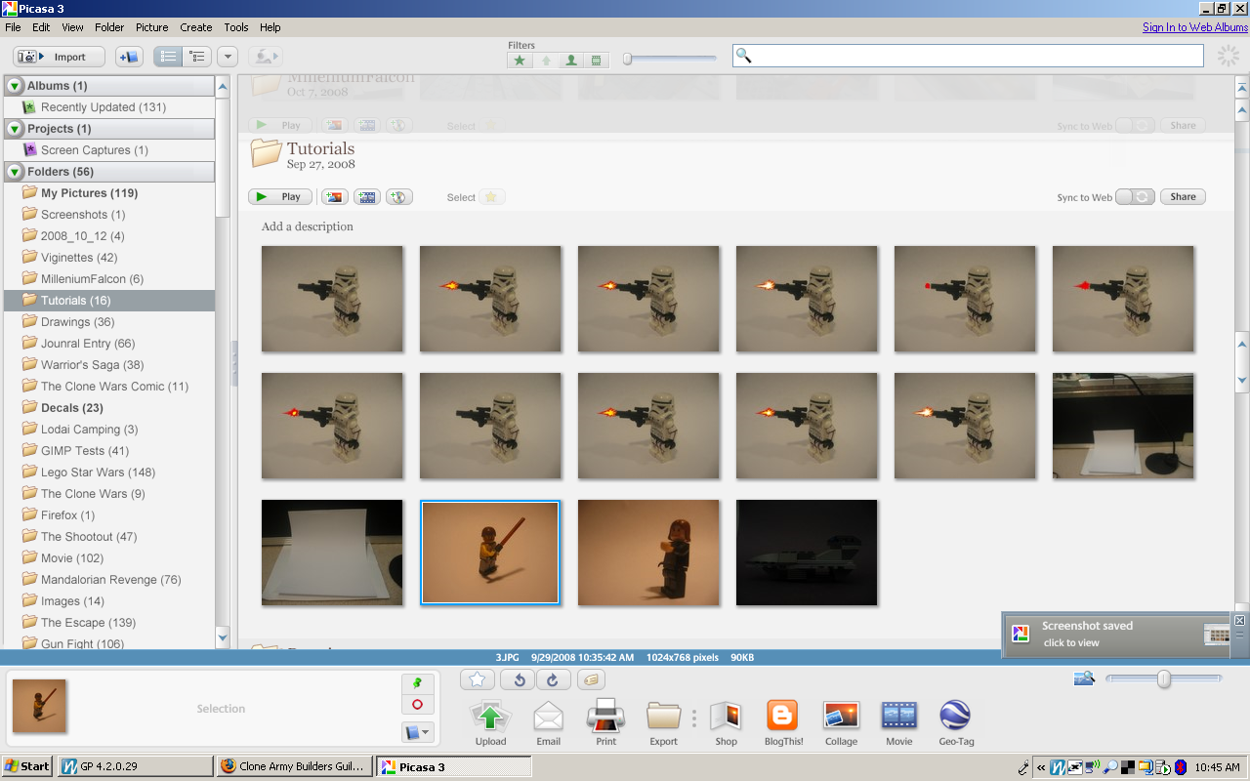Play the Tutorials folder slideshow
The height and width of the screenshot is (781, 1250).
[x=280, y=196]
